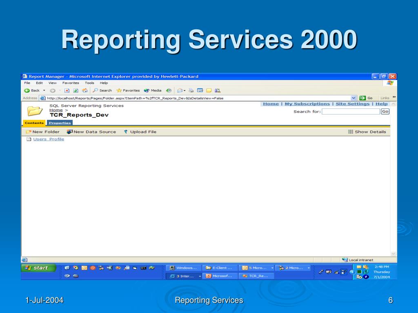Click the Home page icon in toolbar
Viewport: 418px width, 313px height.
click(x=85, y=90)
